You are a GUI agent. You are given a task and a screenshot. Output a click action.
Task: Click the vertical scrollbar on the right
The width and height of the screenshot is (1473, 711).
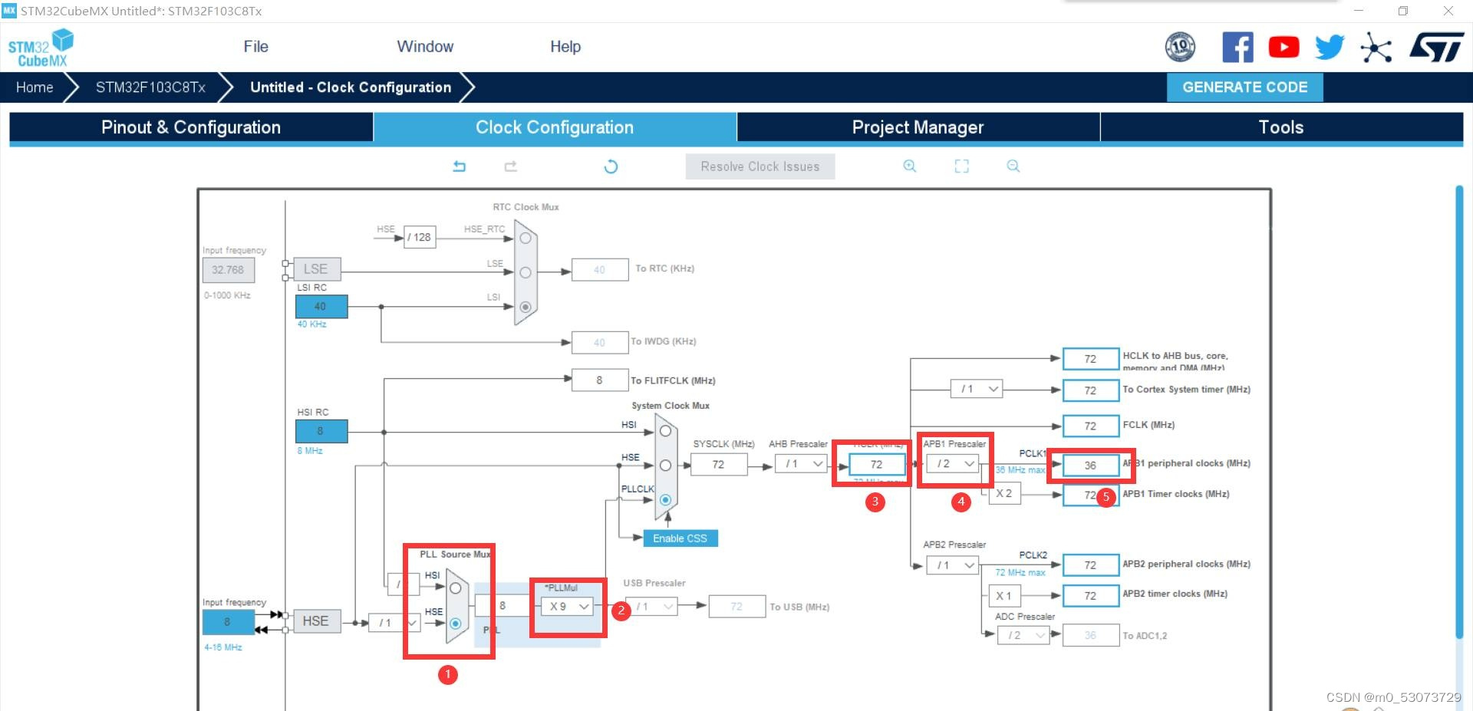coord(1459,412)
